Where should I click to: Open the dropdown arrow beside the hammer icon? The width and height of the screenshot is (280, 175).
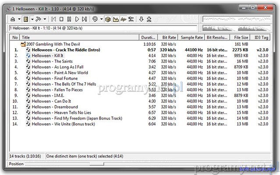coord(45,19)
